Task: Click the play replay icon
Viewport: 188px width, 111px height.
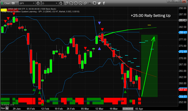Action: (x=76, y=3)
